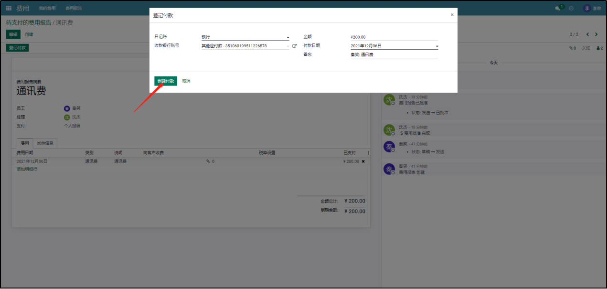607x289 pixels.
Task: Open the conversations chat icon with badge
Action: click(558, 8)
